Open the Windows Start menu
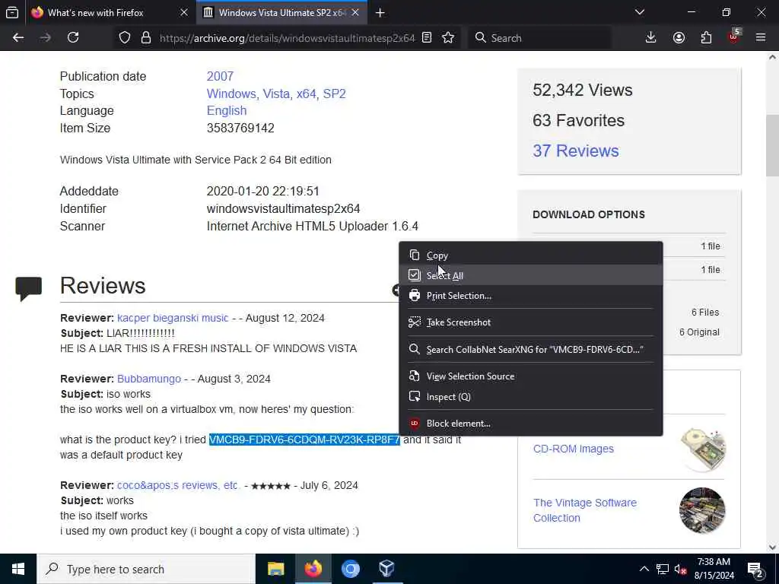The height and width of the screenshot is (584, 779). (18, 569)
